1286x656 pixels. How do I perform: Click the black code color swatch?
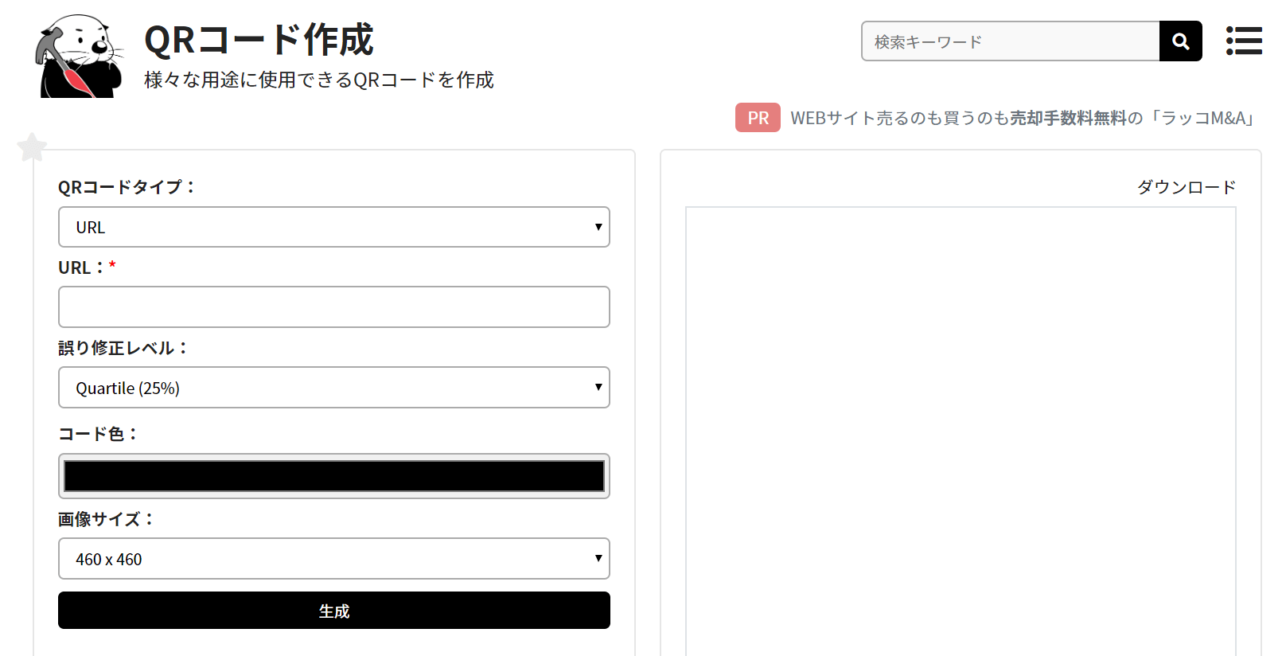pyautogui.click(x=334, y=476)
